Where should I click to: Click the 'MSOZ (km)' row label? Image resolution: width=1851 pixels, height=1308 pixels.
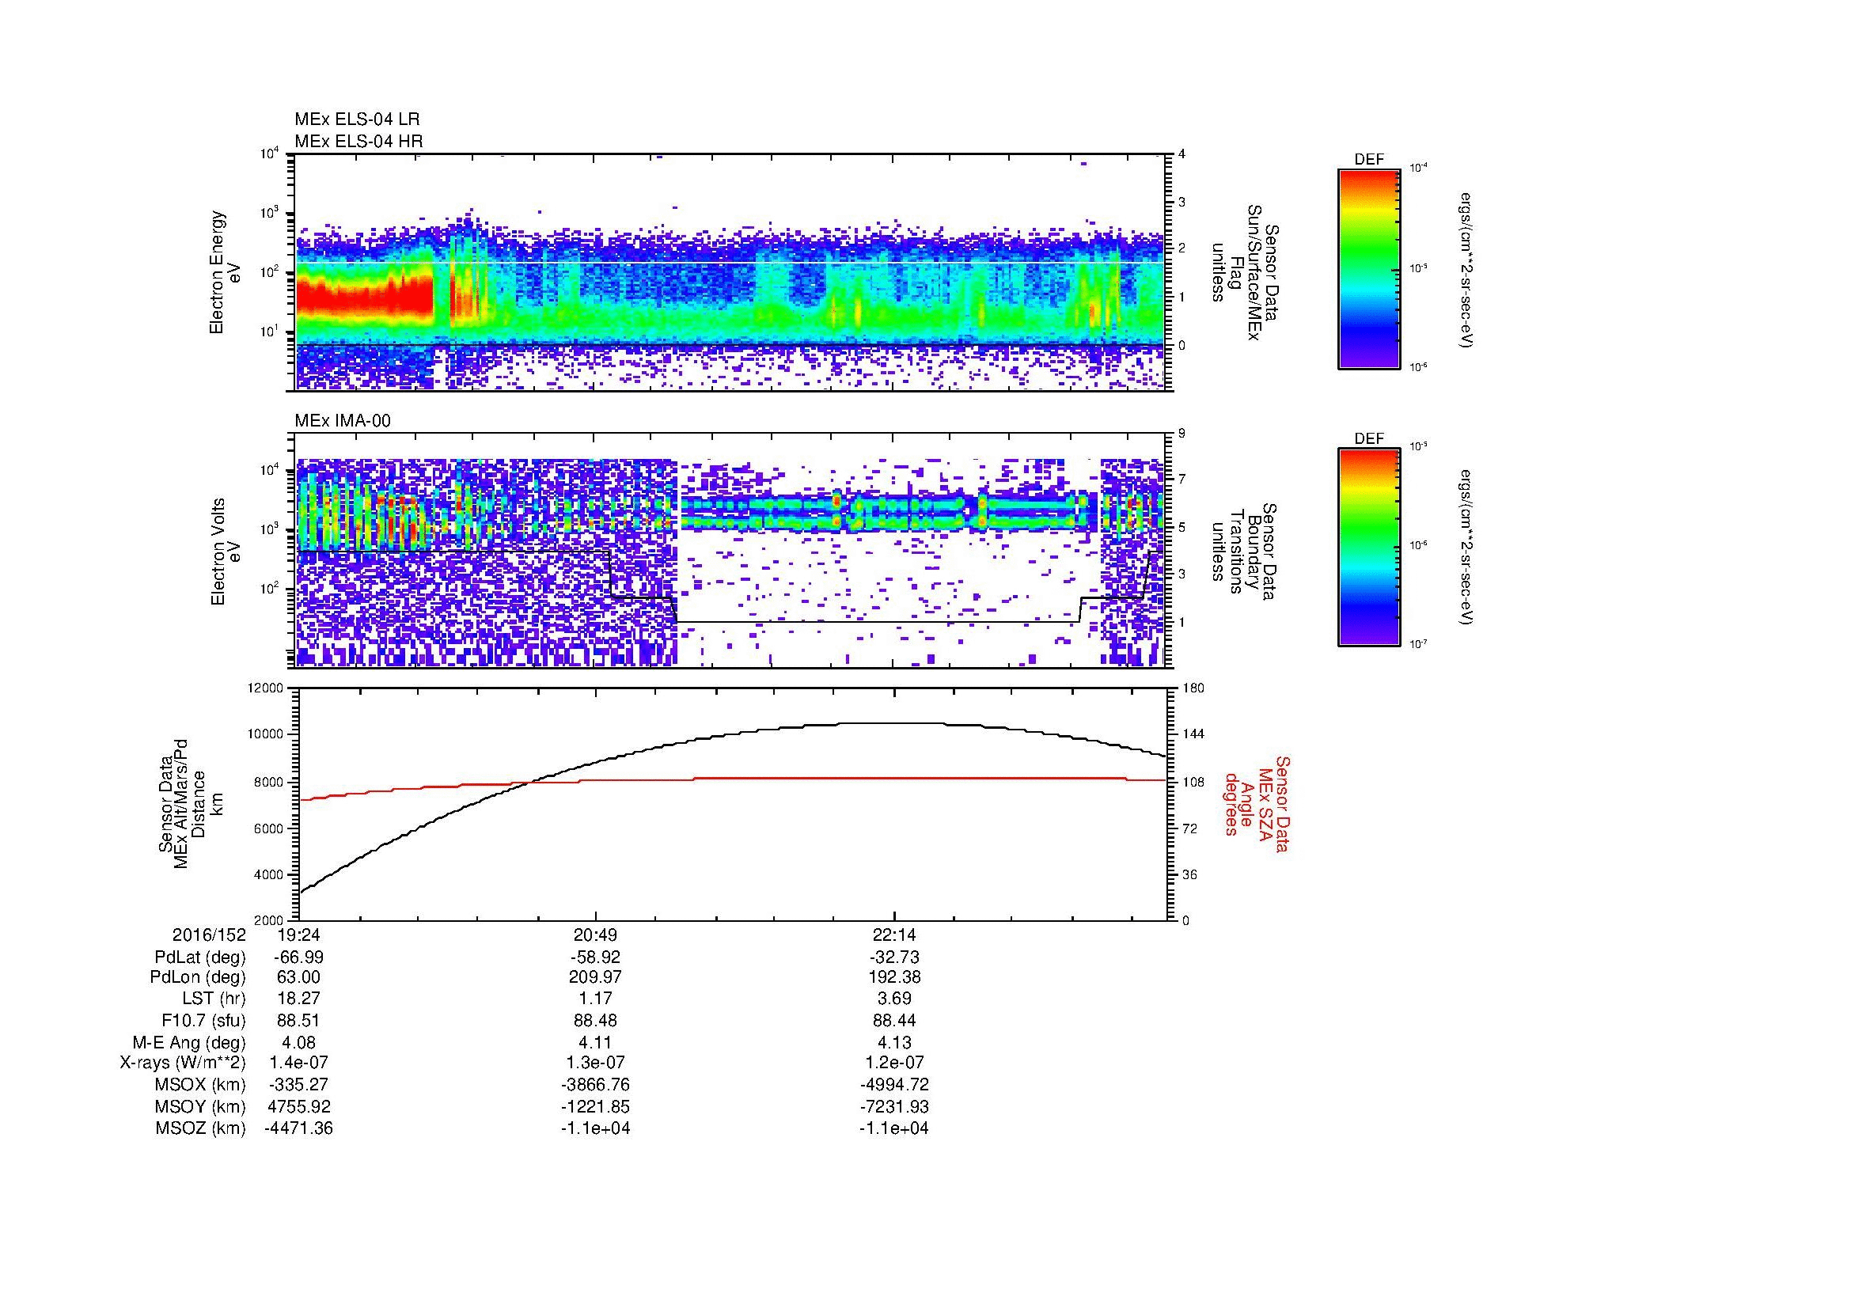click(200, 1129)
